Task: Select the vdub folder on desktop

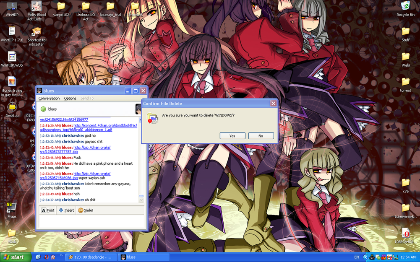Action: (12, 236)
